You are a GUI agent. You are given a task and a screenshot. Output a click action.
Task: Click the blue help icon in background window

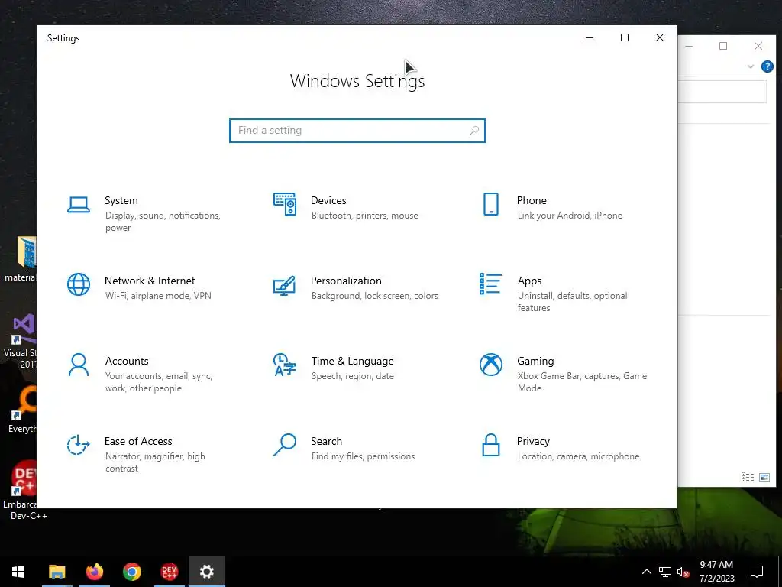pyautogui.click(x=767, y=66)
